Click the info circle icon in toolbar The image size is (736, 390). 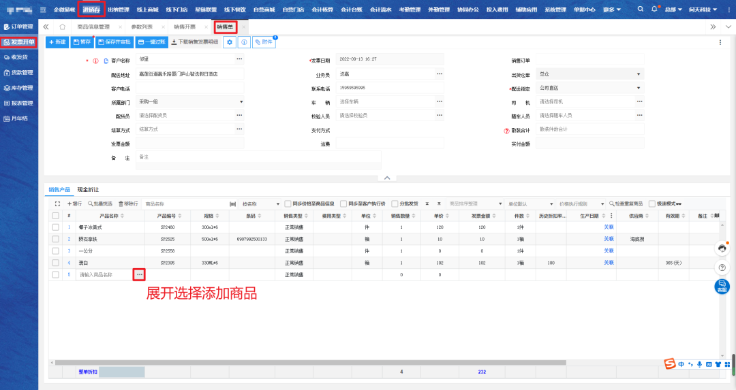point(244,42)
